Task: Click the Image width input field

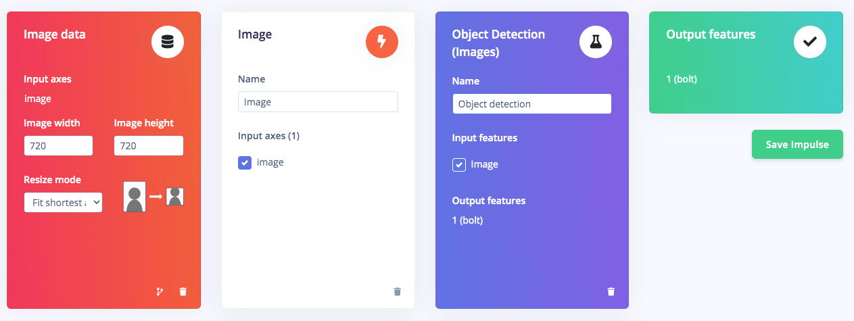Action: [x=58, y=145]
